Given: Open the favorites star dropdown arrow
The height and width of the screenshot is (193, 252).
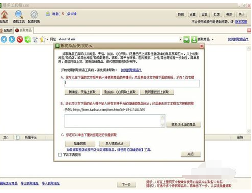Looking at the screenshot, I should point(47,40).
